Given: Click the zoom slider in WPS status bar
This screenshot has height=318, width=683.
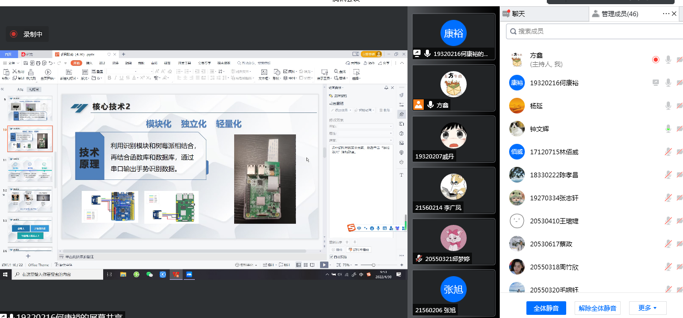Looking at the screenshot, I should click(373, 265).
